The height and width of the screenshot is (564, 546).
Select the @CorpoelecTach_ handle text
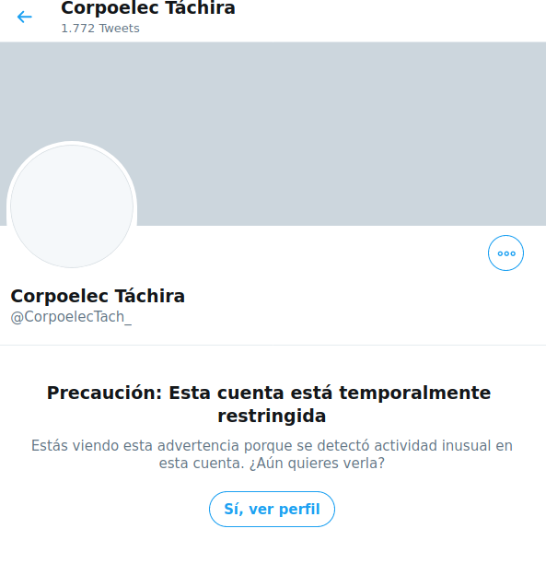click(x=71, y=317)
